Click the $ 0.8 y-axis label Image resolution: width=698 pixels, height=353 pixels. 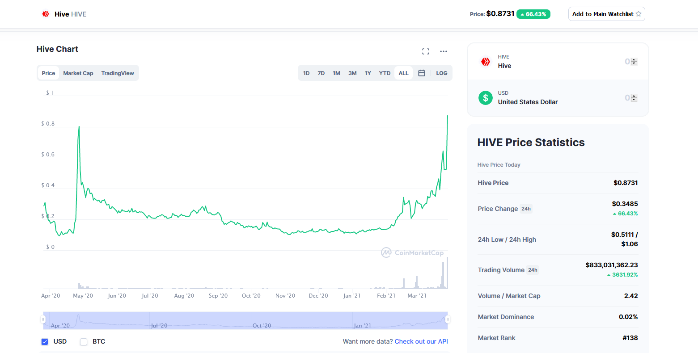pos(48,124)
